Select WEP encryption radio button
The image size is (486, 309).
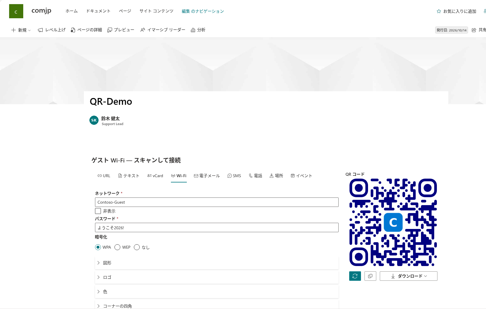(117, 247)
